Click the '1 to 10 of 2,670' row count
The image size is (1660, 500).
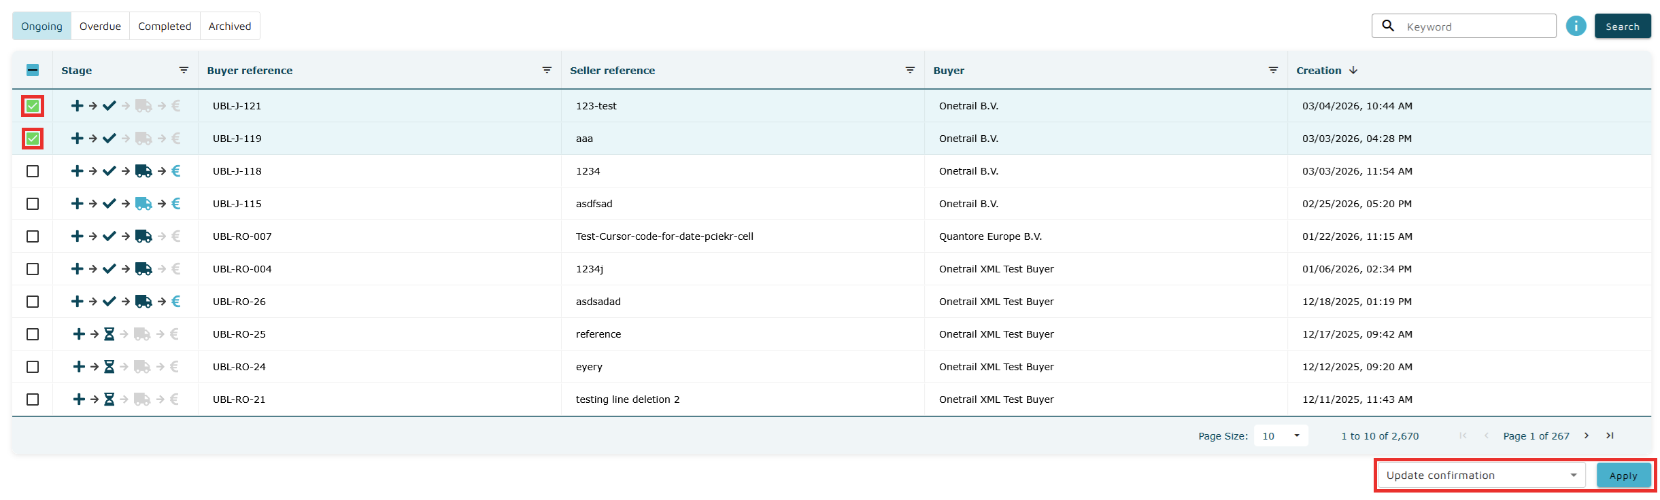(1380, 436)
